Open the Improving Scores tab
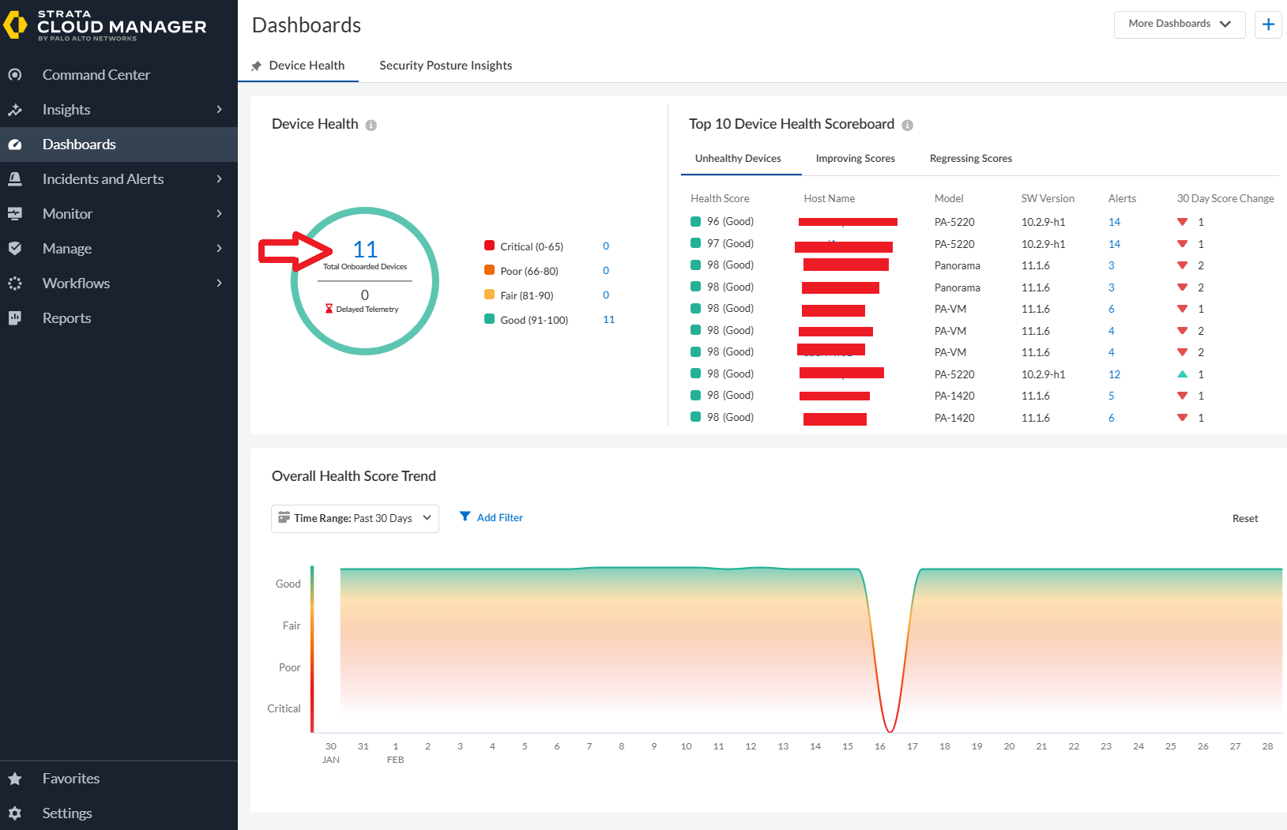Screen dimensions: 1287x830 (855, 158)
